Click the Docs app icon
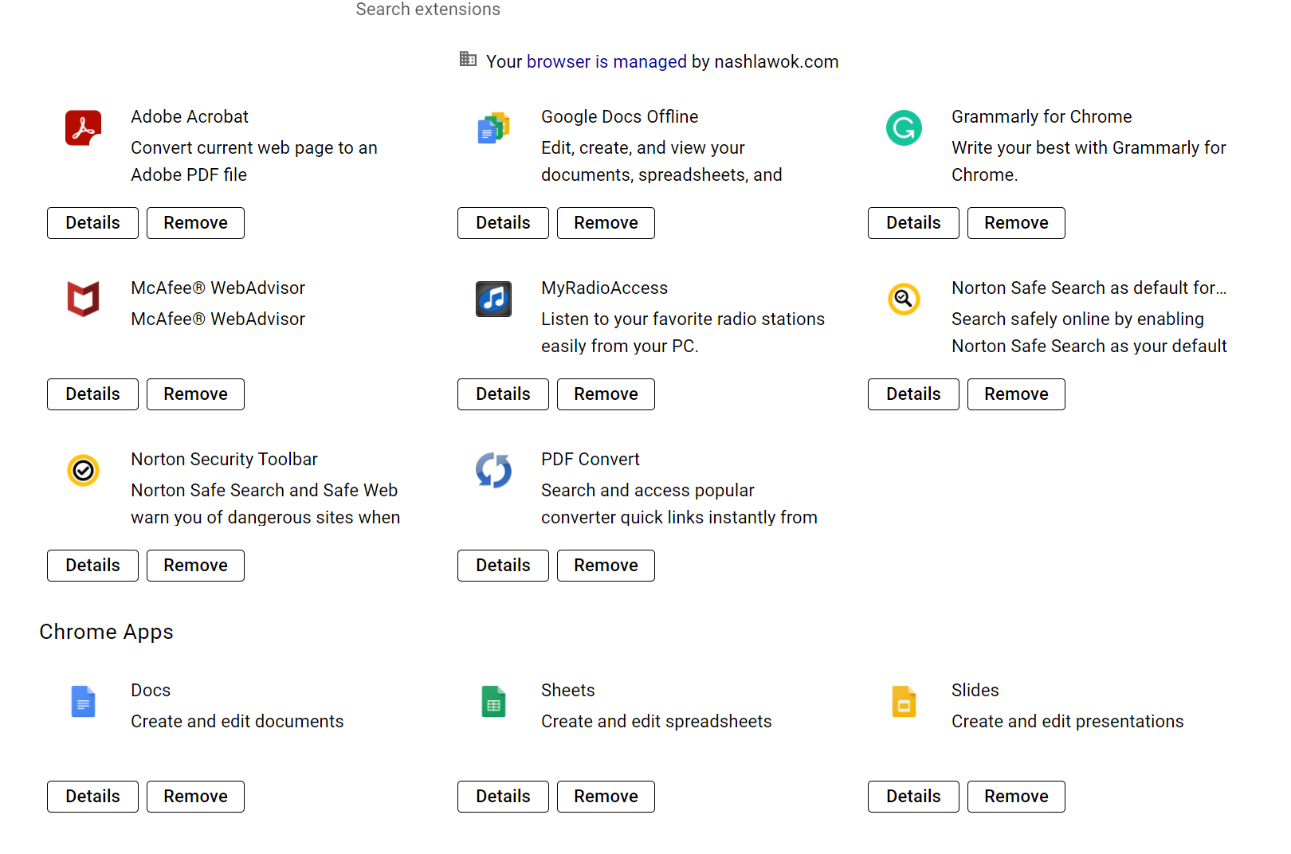The image size is (1291, 854). 83,702
